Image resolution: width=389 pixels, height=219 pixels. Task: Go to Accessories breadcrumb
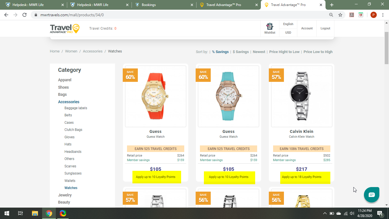point(93,51)
